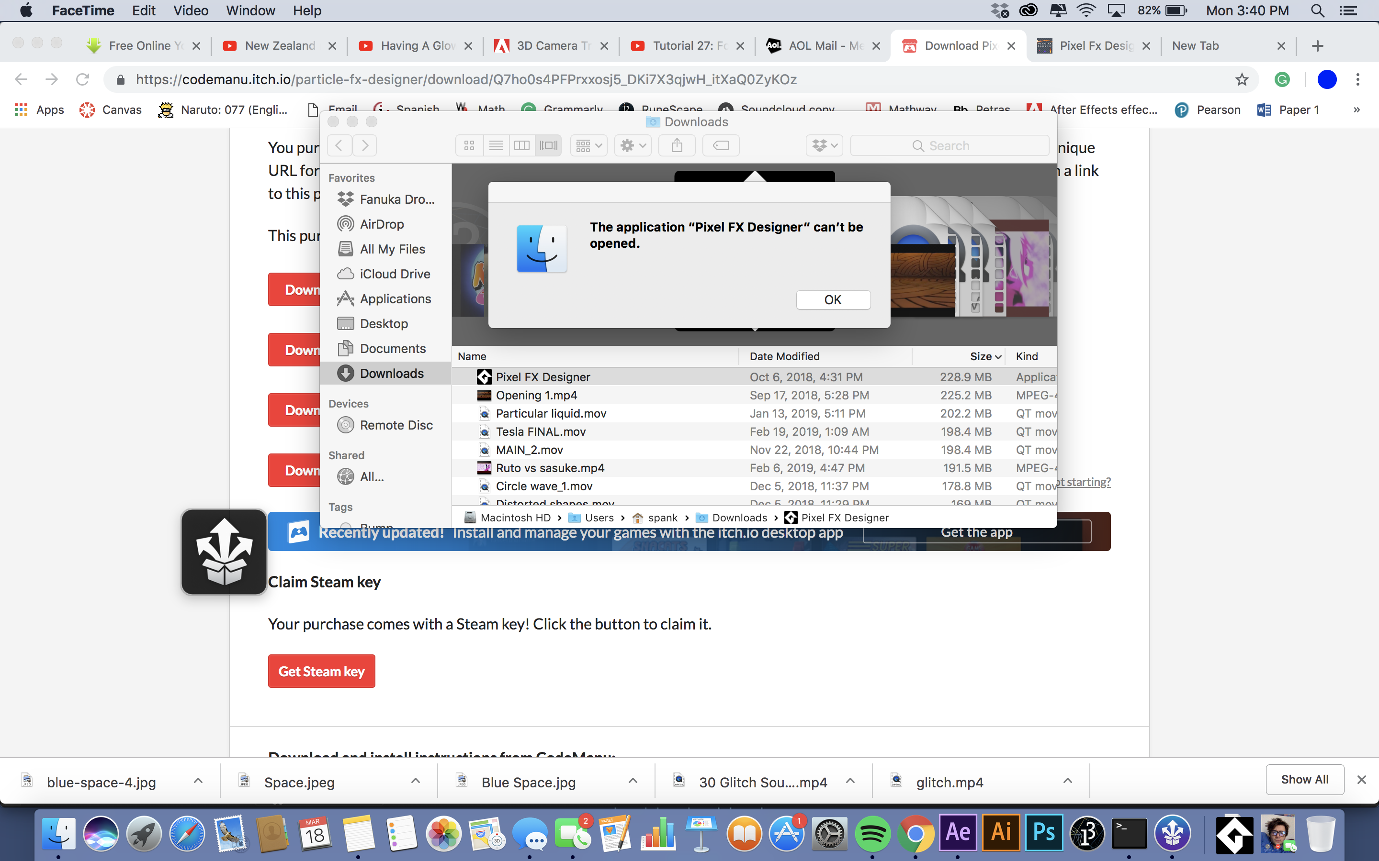1379x861 pixels.
Task: Open Video menu in menu bar
Action: [x=190, y=11]
